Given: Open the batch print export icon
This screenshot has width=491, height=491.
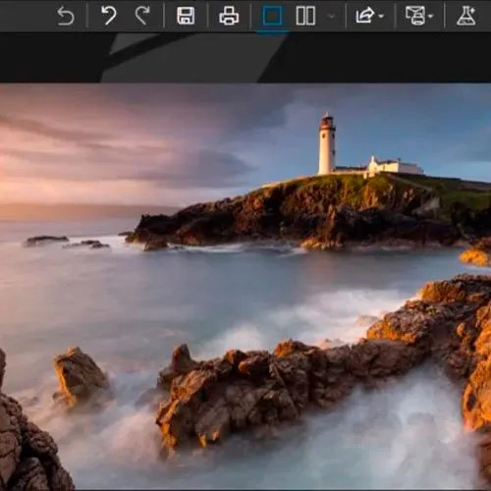Looking at the screenshot, I should [x=415, y=16].
